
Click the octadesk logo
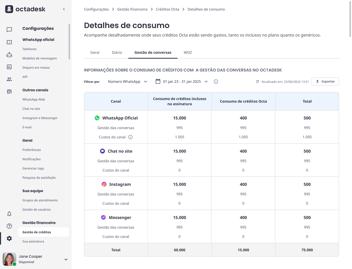[25, 9]
